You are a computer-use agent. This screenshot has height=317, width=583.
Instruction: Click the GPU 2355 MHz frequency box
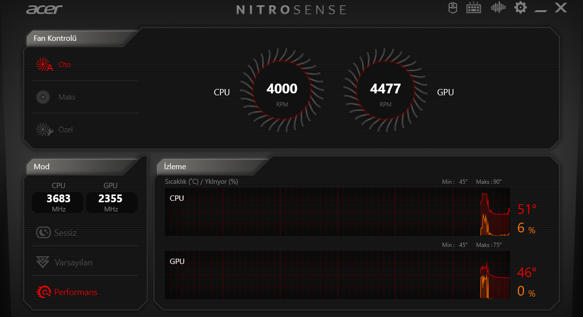coord(111,203)
